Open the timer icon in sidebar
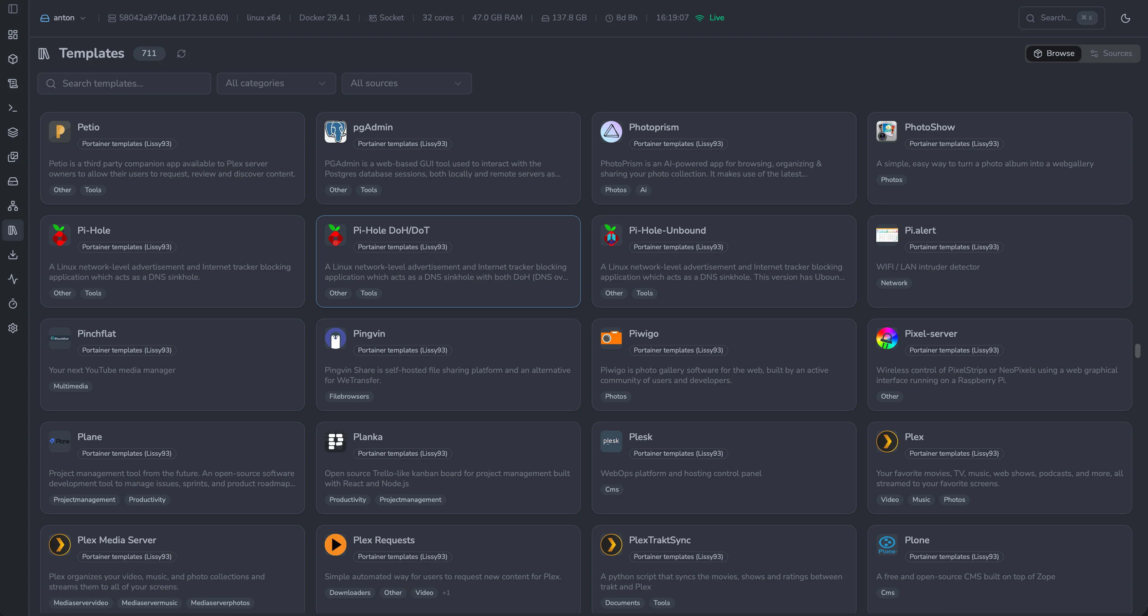The height and width of the screenshot is (616, 1148). 13,304
